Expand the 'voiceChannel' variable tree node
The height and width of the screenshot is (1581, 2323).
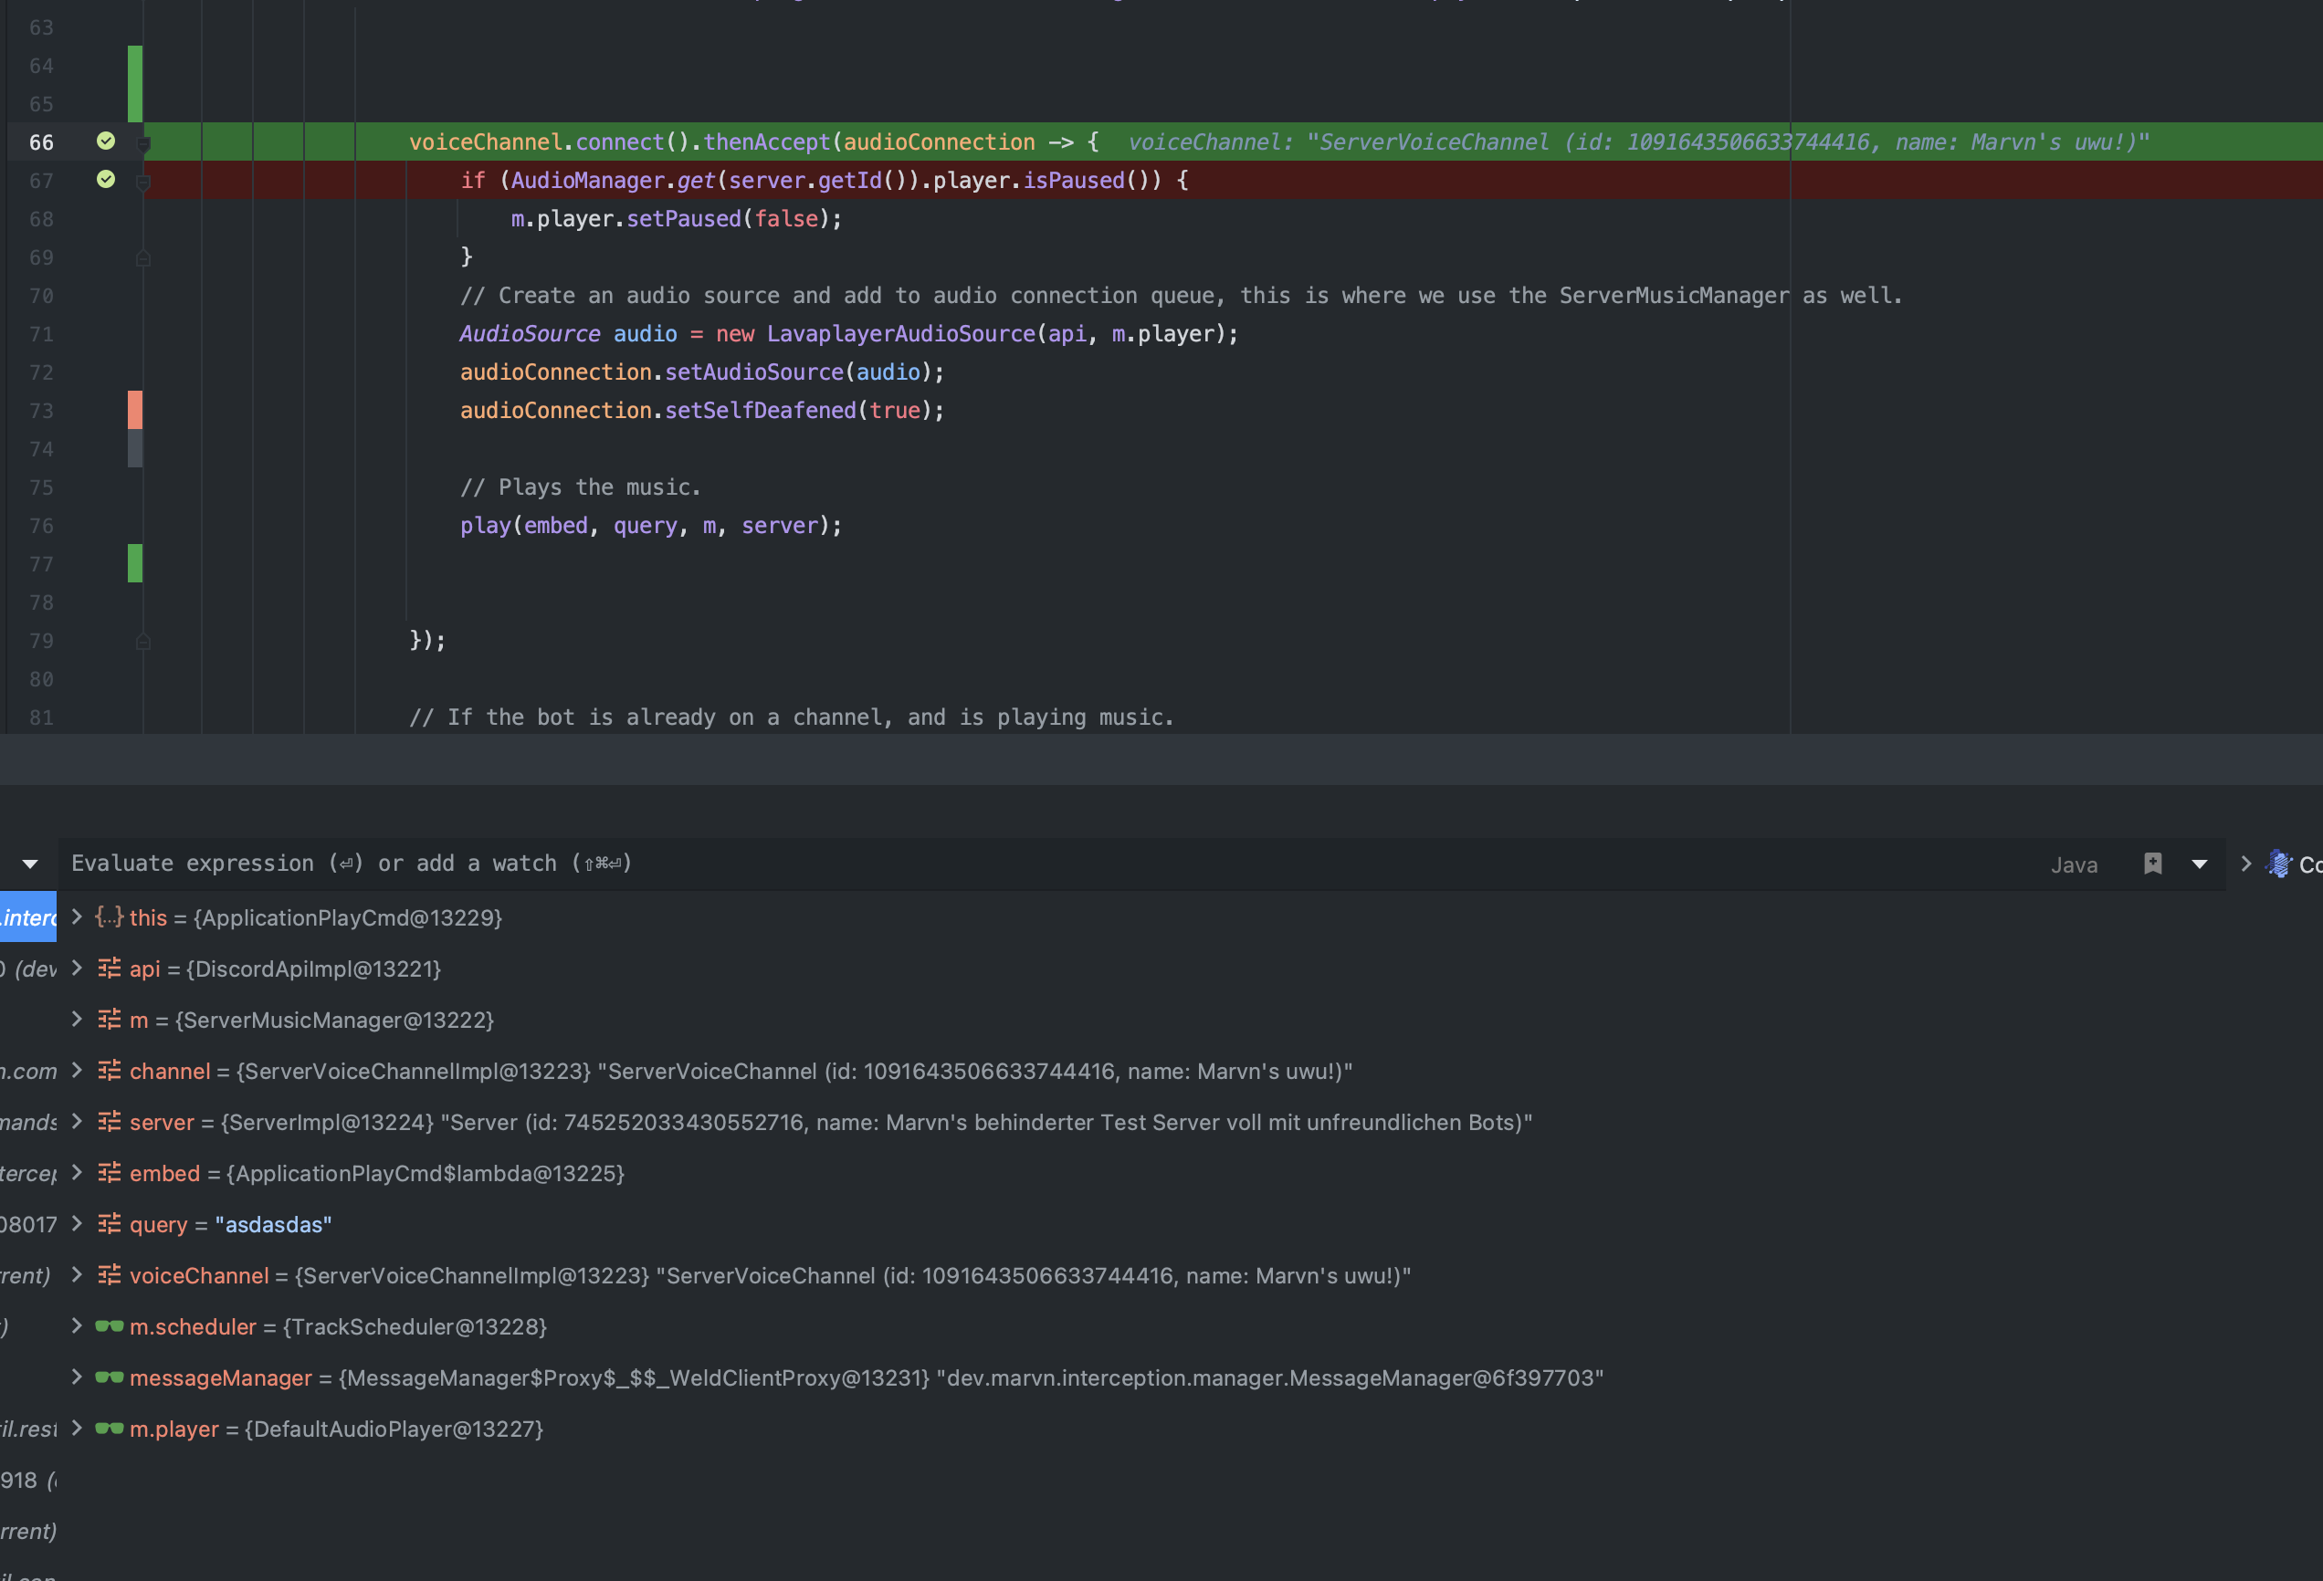coord(76,1274)
